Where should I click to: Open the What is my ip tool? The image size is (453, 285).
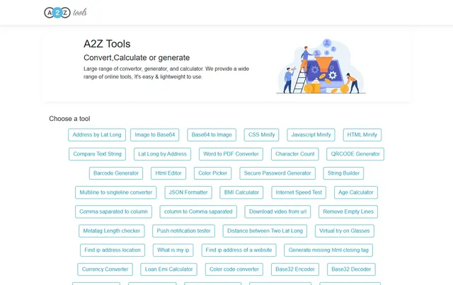coord(173,250)
